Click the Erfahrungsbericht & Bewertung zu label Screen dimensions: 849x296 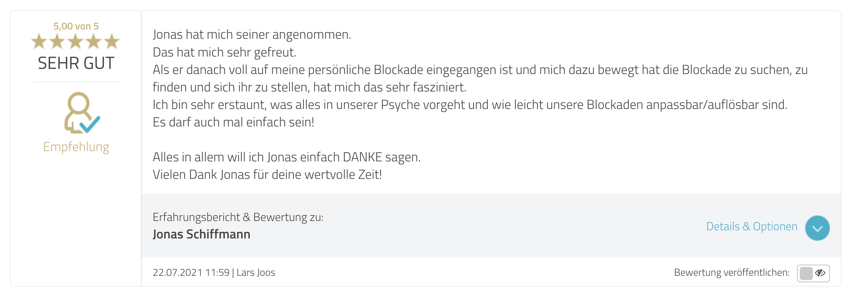point(238,217)
